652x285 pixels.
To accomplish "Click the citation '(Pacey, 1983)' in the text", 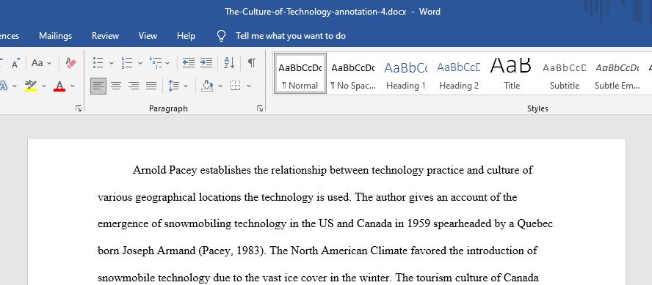I will click(232, 251).
